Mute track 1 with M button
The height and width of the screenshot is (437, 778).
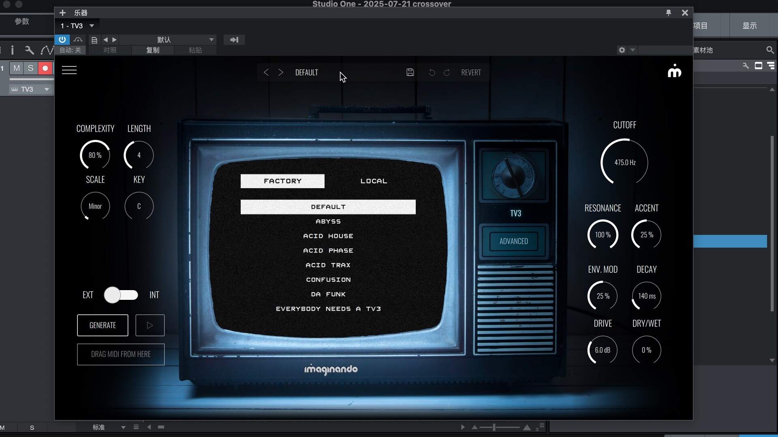coord(17,68)
